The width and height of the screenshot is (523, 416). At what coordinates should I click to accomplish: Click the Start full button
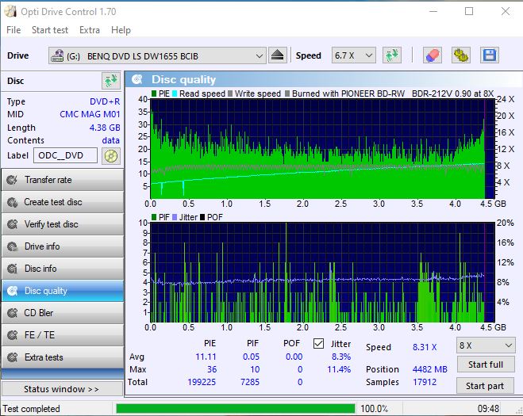pyautogui.click(x=485, y=364)
